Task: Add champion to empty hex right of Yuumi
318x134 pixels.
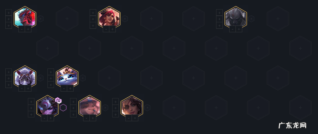Action: (109, 78)
